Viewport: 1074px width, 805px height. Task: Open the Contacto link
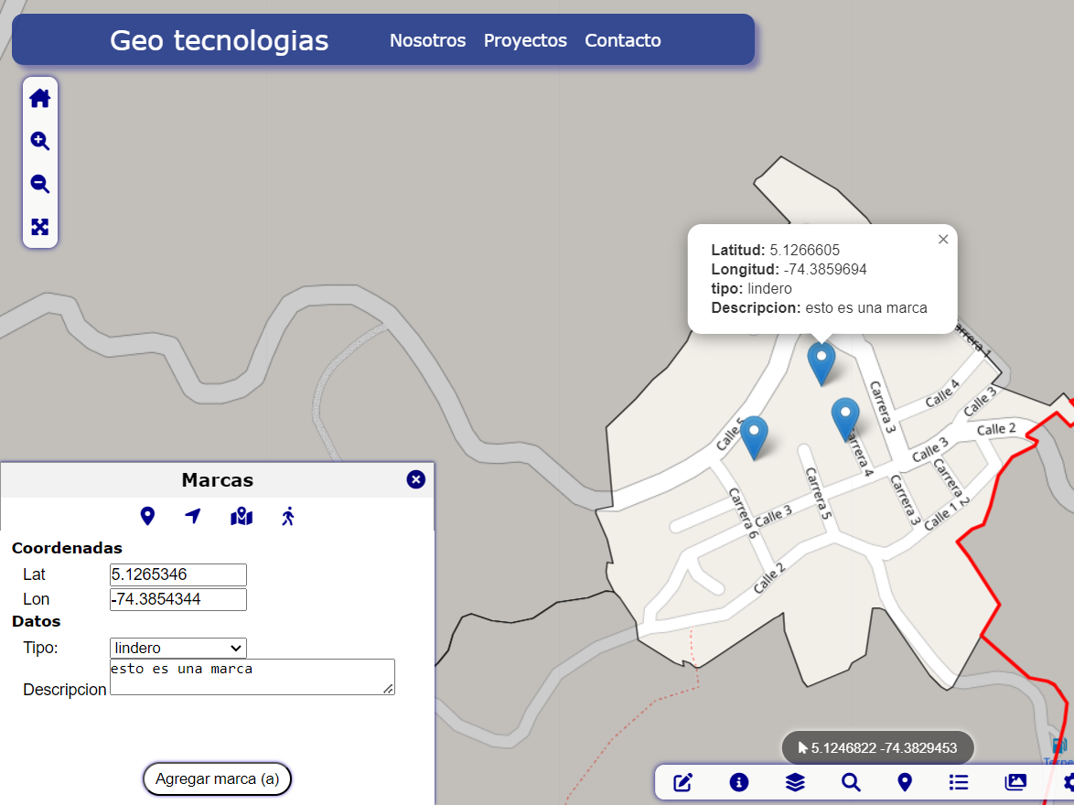coord(623,40)
